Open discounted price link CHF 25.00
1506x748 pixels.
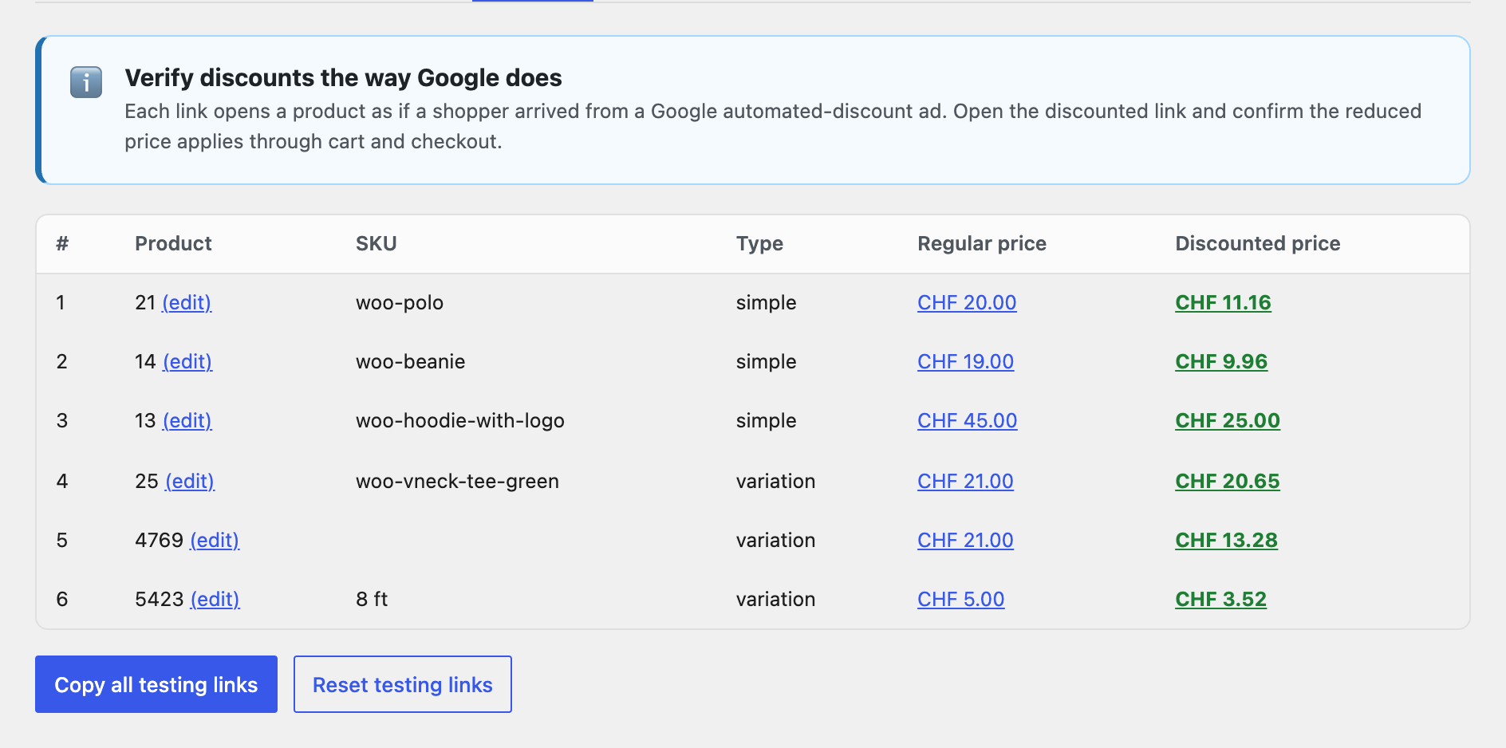pos(1228,421)
